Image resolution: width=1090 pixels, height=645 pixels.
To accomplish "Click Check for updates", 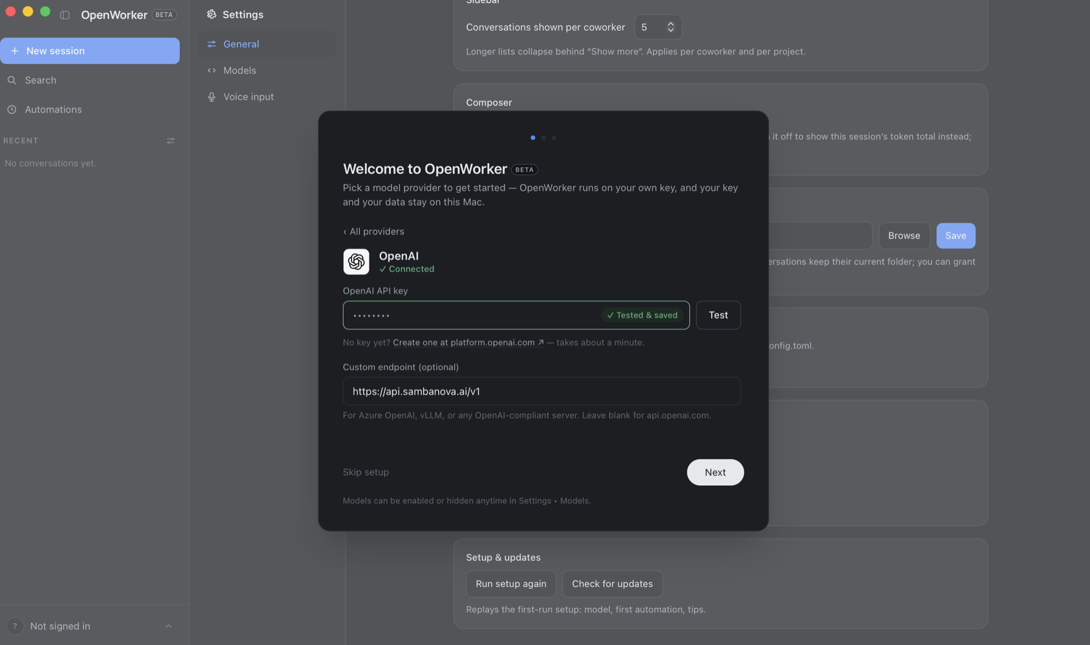I will (x=612, y=584).
